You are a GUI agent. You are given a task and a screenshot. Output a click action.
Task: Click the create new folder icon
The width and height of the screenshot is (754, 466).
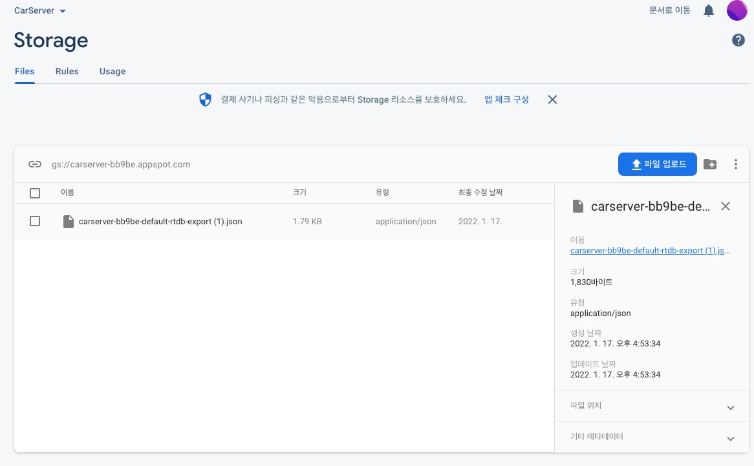tap(710, 164)
